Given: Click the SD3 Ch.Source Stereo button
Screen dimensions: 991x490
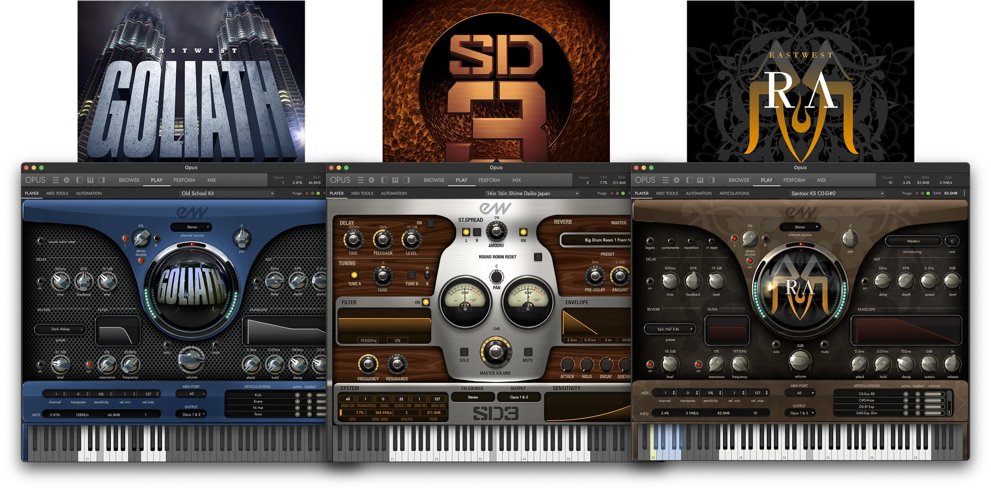Looking at the screenshot, I should click(473, 397).
